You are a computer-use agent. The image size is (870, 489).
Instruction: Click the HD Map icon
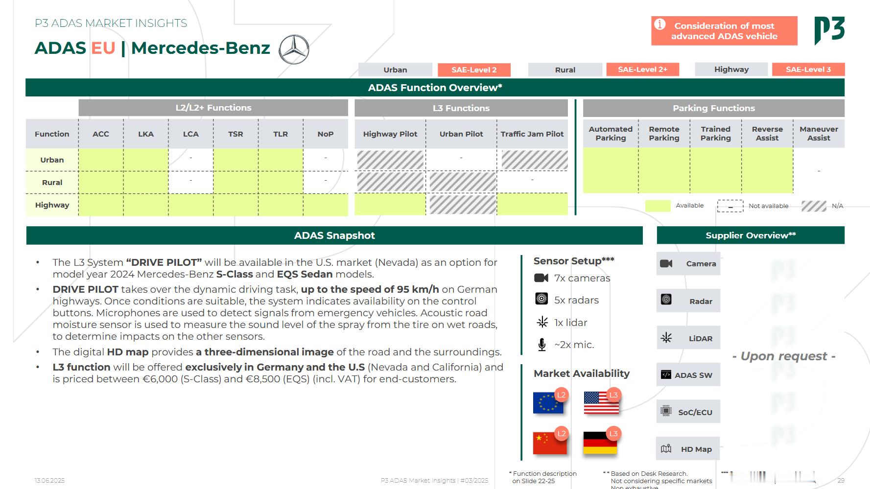coord(666,448)
